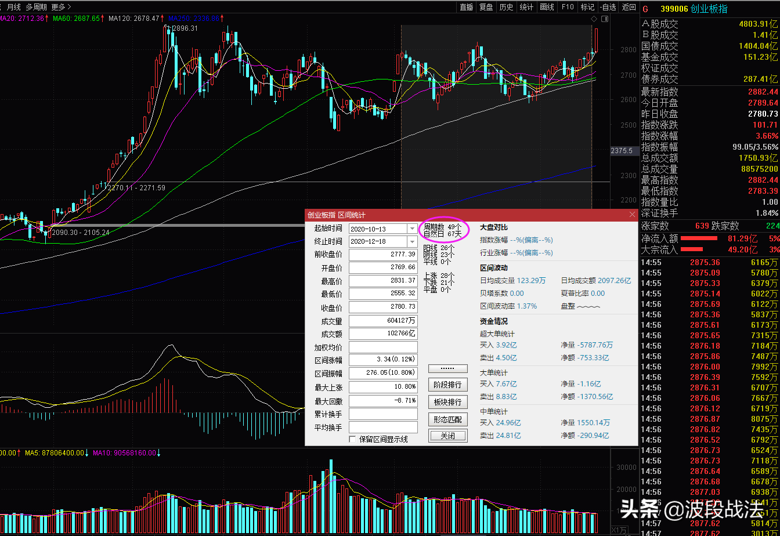Image resolution: width=780 pixels, height=536 pixels.
Task: Select the 月线 period tab
Action: 14,7
